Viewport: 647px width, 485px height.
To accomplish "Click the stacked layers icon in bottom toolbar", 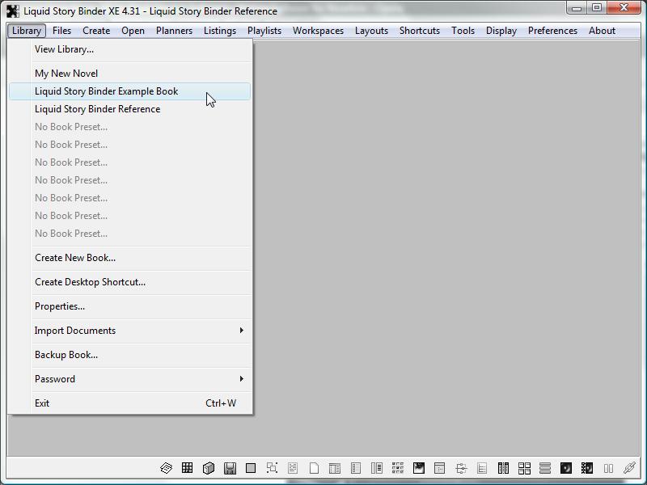I will [x=166, y=468].
